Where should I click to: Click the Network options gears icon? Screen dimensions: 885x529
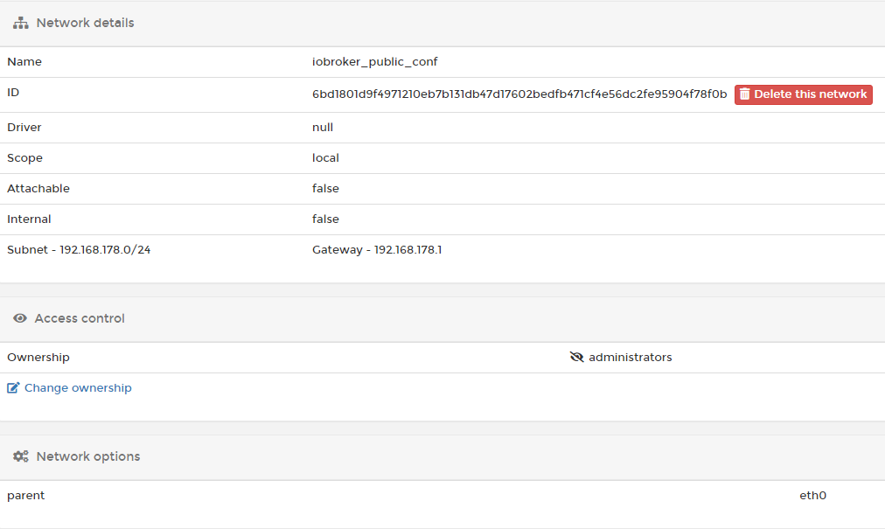(x=21, y=456)
